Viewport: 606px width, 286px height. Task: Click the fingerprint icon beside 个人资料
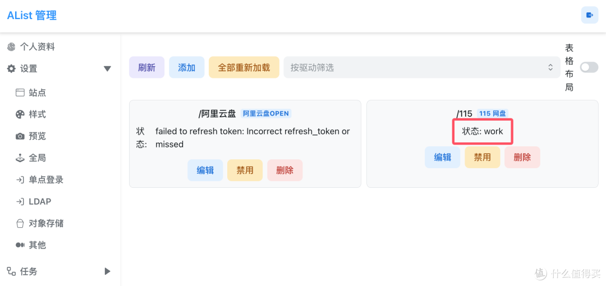pos(11,47)
